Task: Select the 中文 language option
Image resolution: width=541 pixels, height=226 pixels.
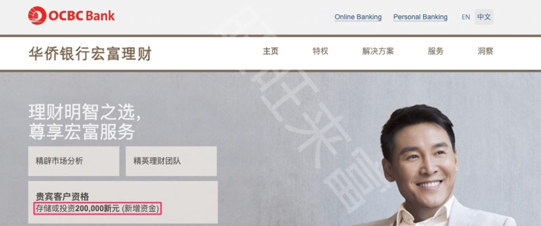Action: 484,16
